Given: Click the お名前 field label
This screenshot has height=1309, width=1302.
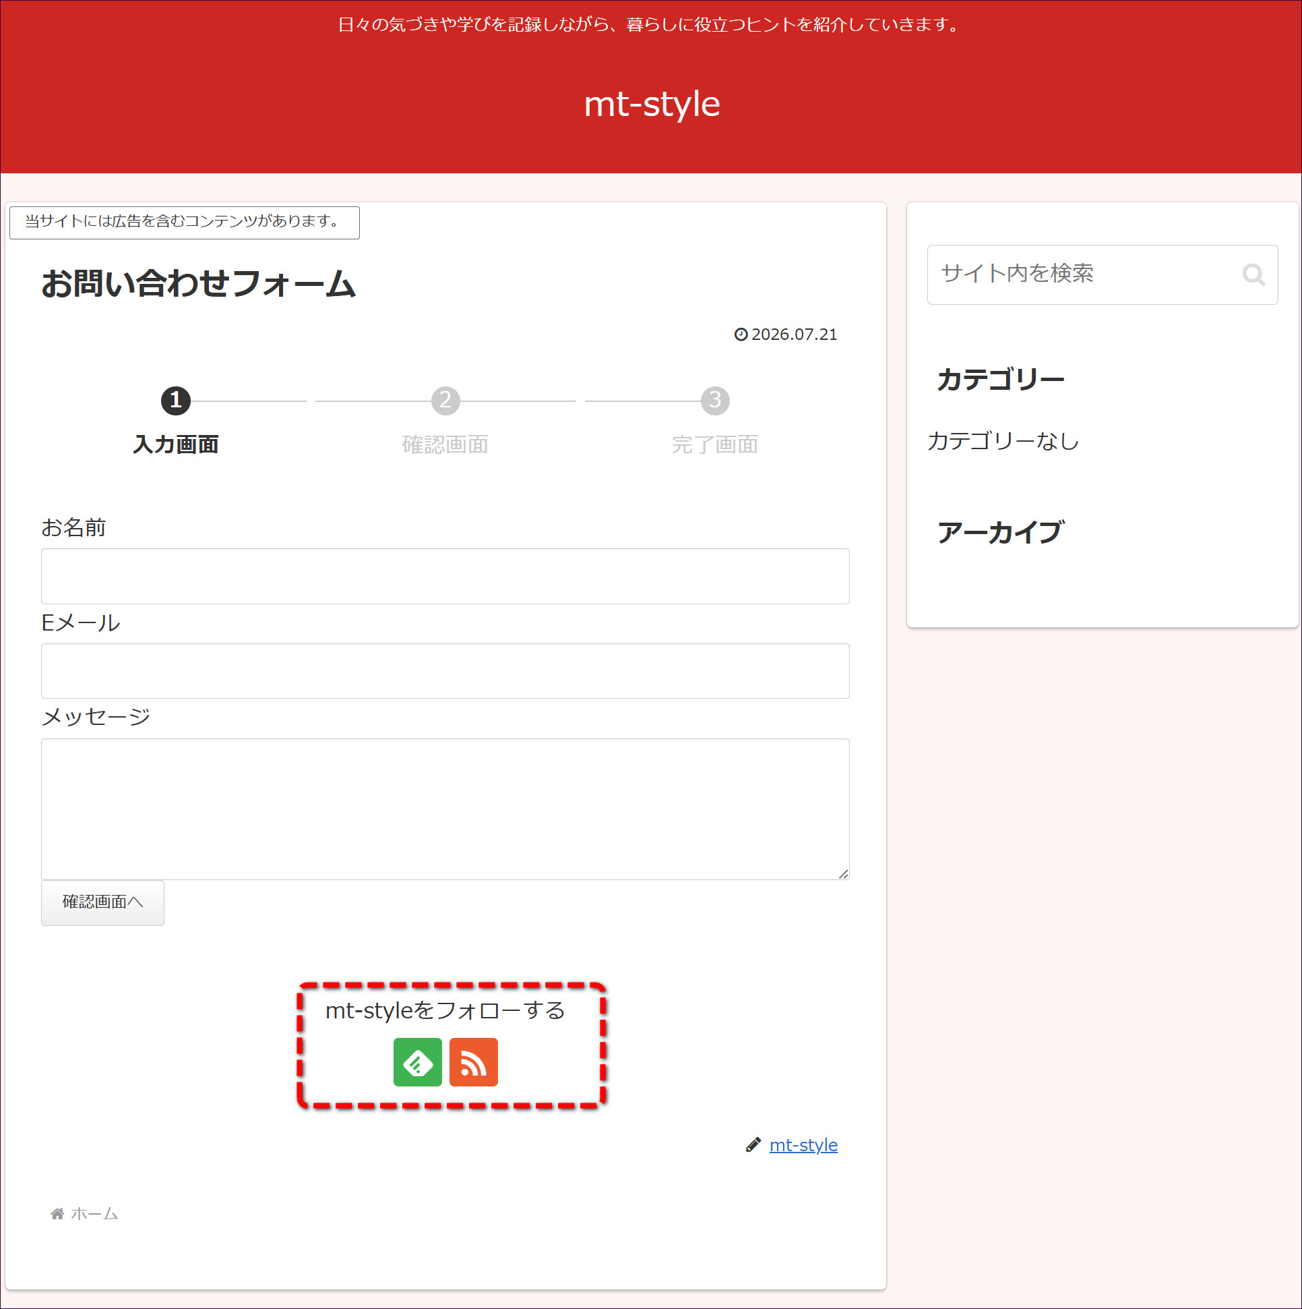Looking at the screenshot, I should click(x=73, y=527).
